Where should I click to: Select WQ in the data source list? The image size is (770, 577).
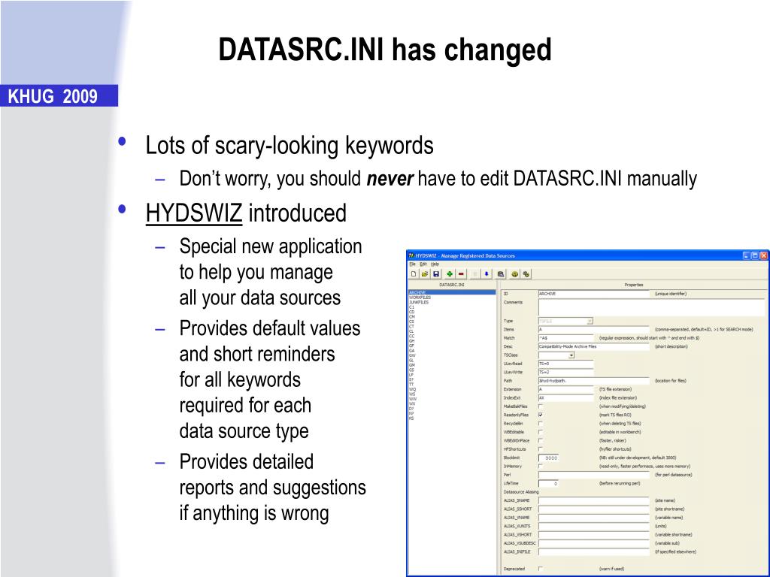point(412,389)
